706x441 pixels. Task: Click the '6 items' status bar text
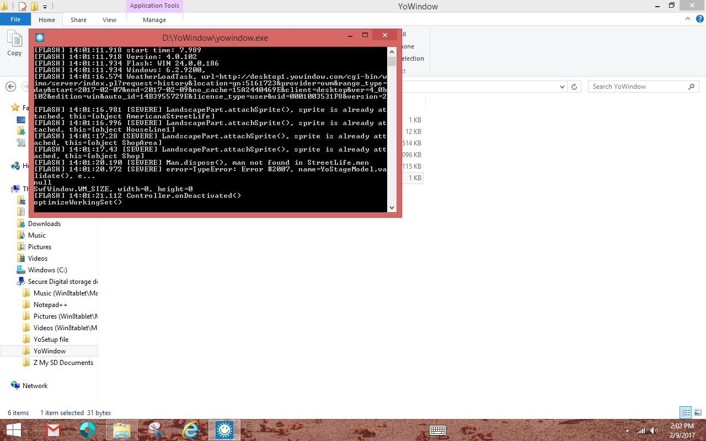(x=18, y=413)
